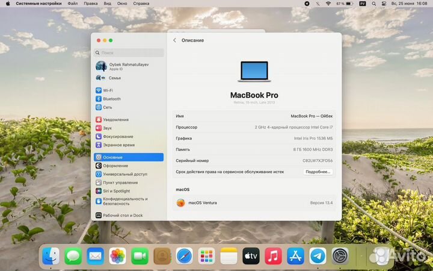Viewport: 433px width, 271px height.
Task: Click the macOS Ventura row icon
Action: click(180, 203)
